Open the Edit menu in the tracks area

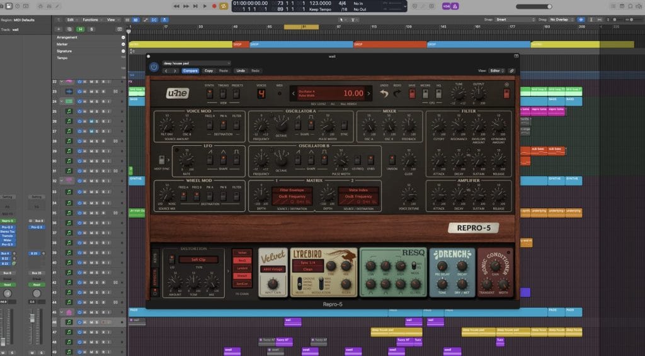(72, 19)
